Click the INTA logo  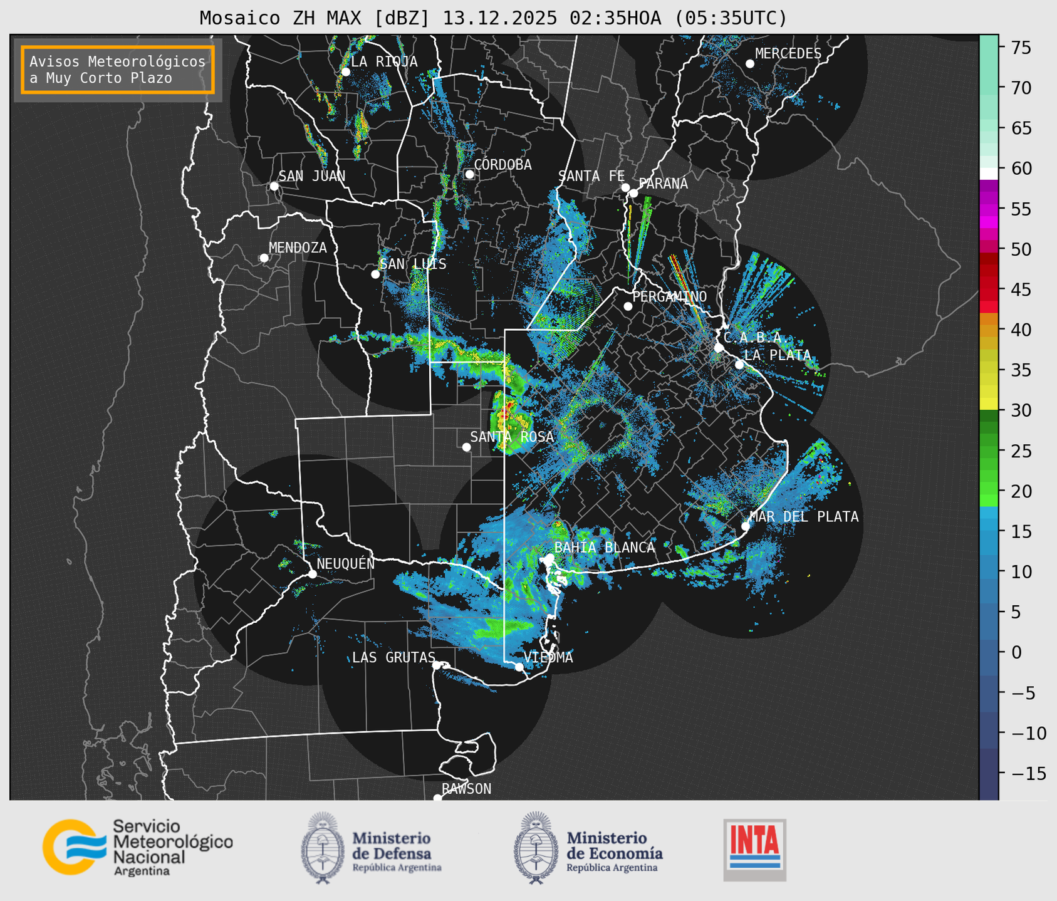click(x=754, y=850)
